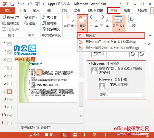Select slide 10 thumbnail
The width and height of the screenshot is (154, 138).
[9, 115]
